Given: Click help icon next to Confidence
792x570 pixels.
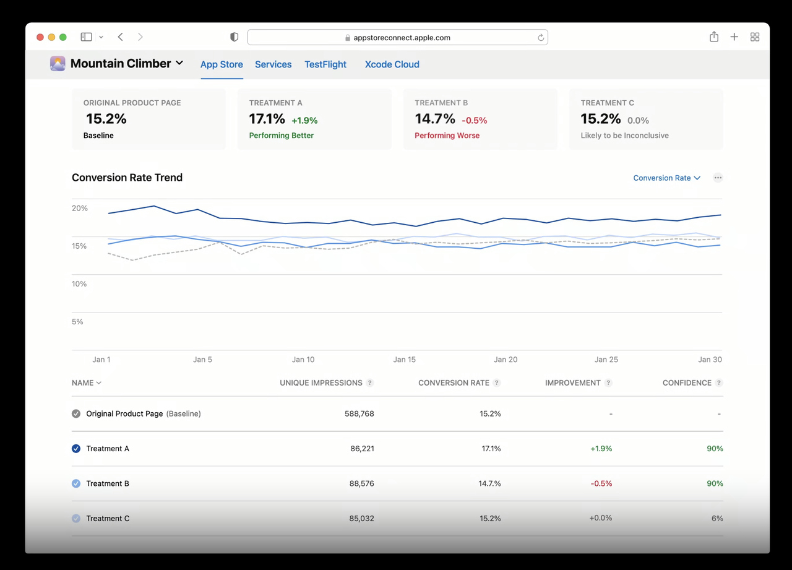Looking at the screenshot, I should coord(718,383).
